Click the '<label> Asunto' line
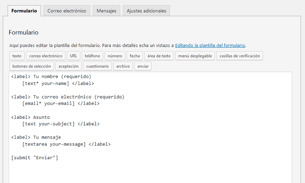 [30, 117]
